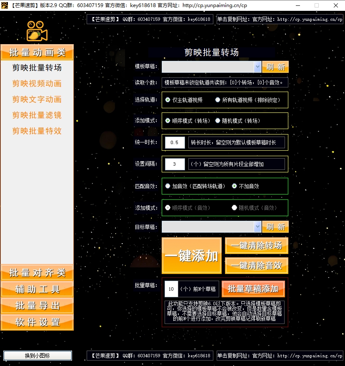345x366 pixels.
Task: Click 刷新 button next to 模板草稿
Action: click(x=275, y=67)
